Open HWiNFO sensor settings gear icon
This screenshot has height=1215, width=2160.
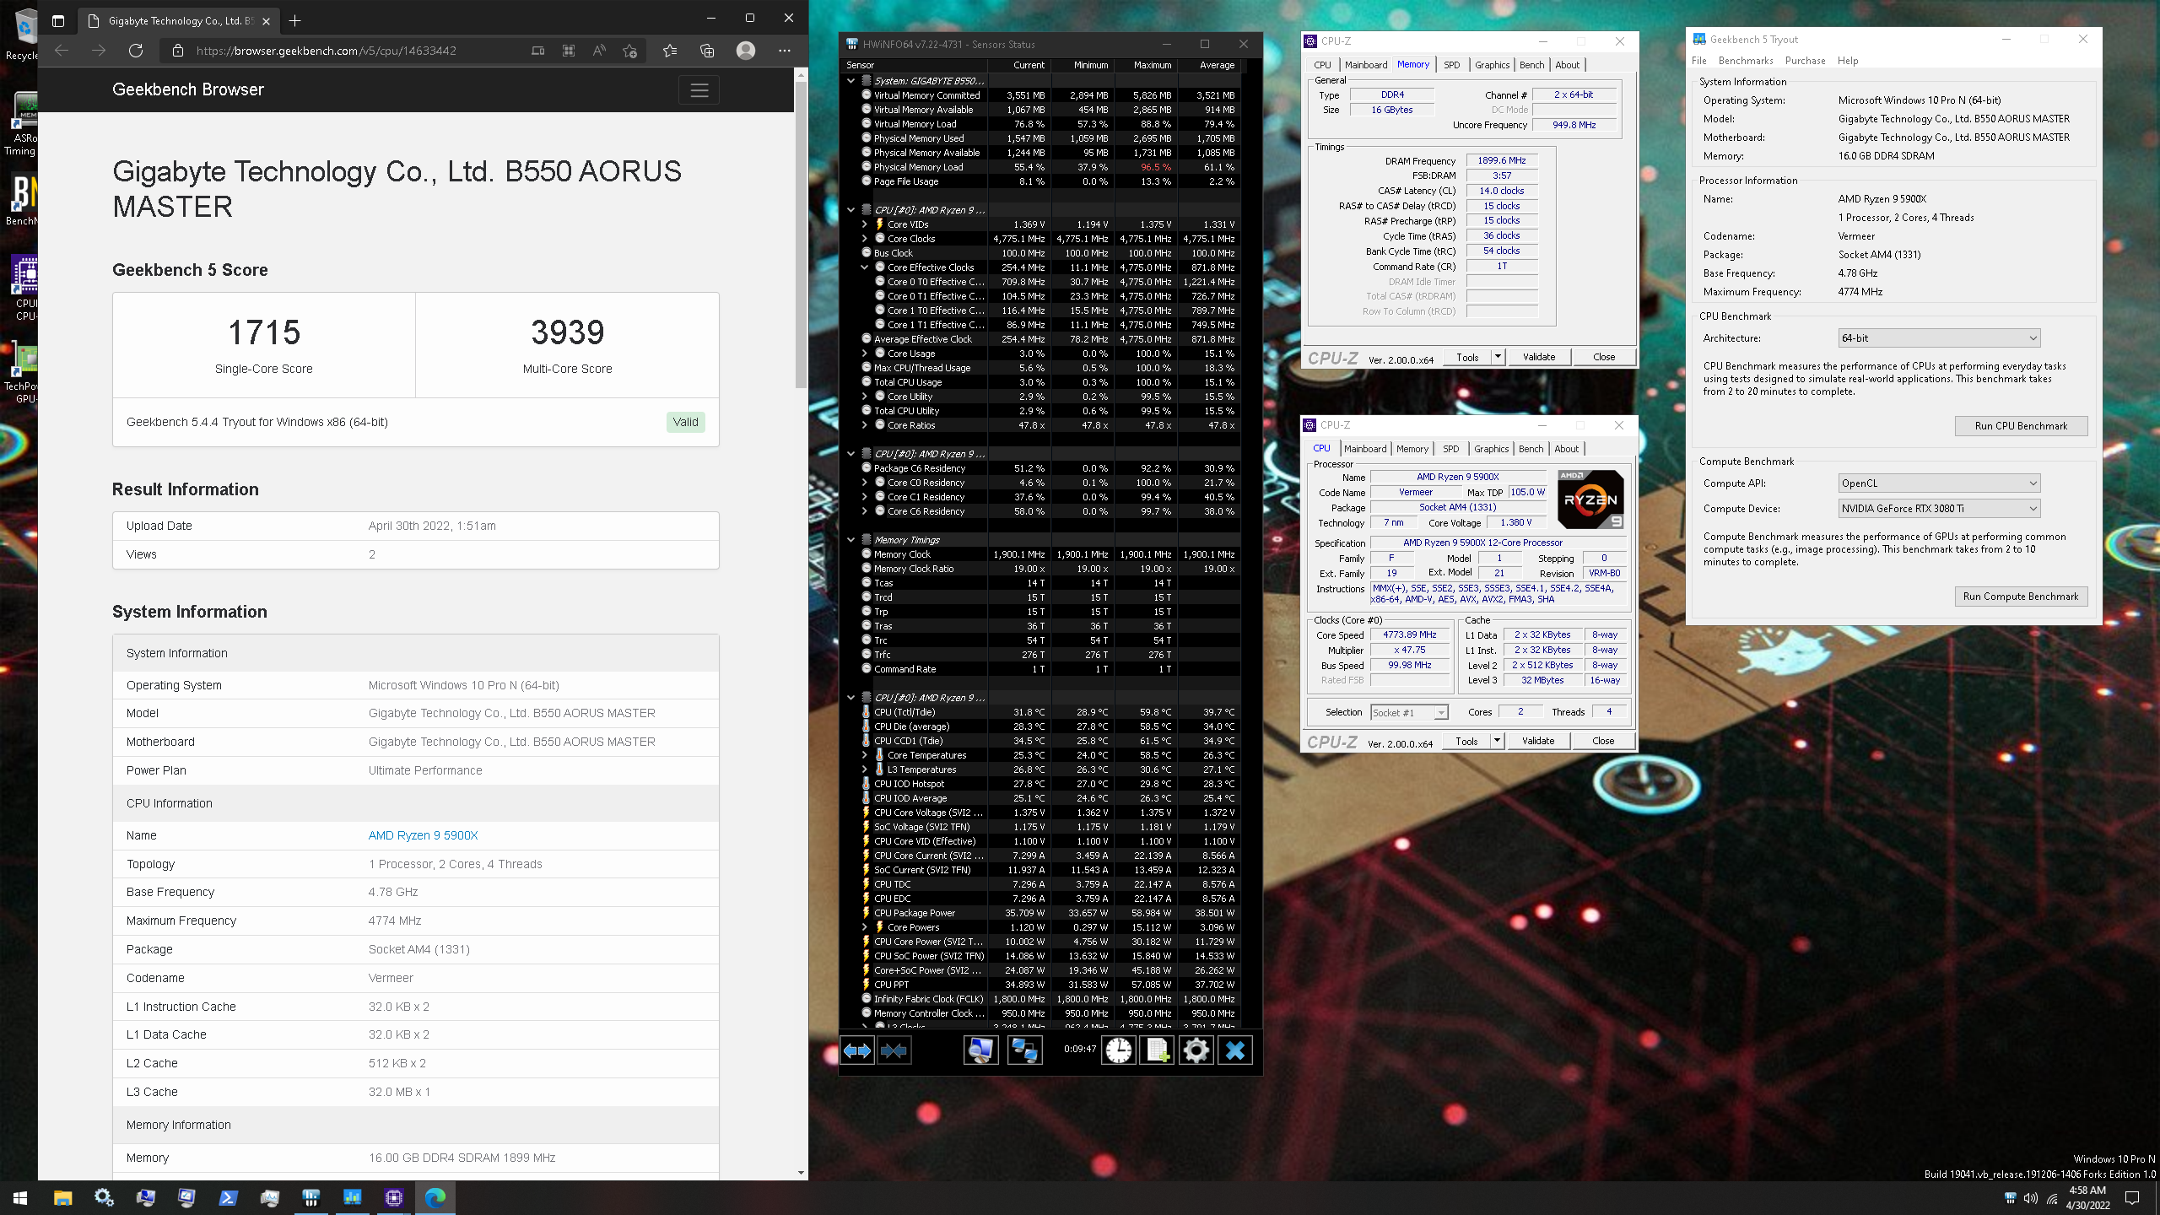pyautogui.click(x=1196, y=1050)
